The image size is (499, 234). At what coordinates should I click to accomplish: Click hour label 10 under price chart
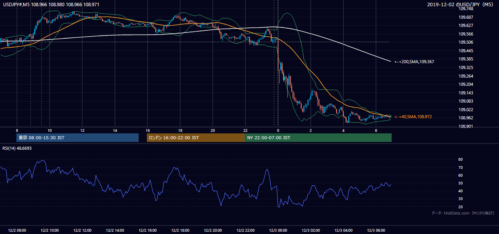coord(50,130)
